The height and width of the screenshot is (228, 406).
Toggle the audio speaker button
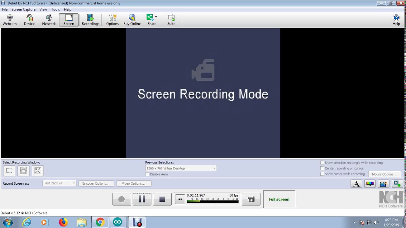point(180,199)
